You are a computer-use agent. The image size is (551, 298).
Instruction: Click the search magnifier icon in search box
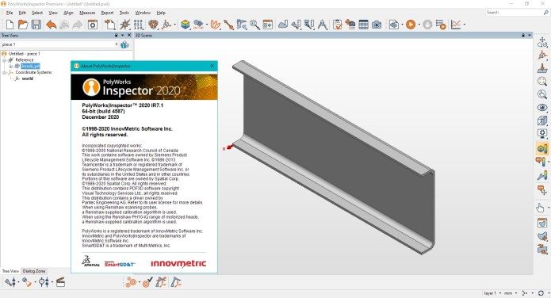click(545, 13)
